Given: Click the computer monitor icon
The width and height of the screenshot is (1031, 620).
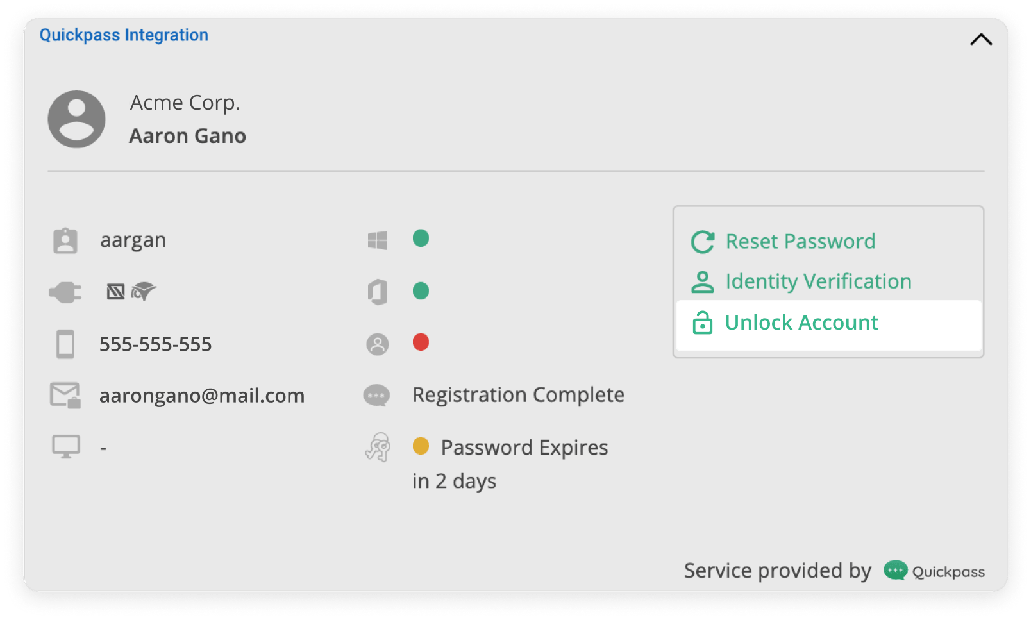Looking at the screenshot, I should (x=65, y=447).
